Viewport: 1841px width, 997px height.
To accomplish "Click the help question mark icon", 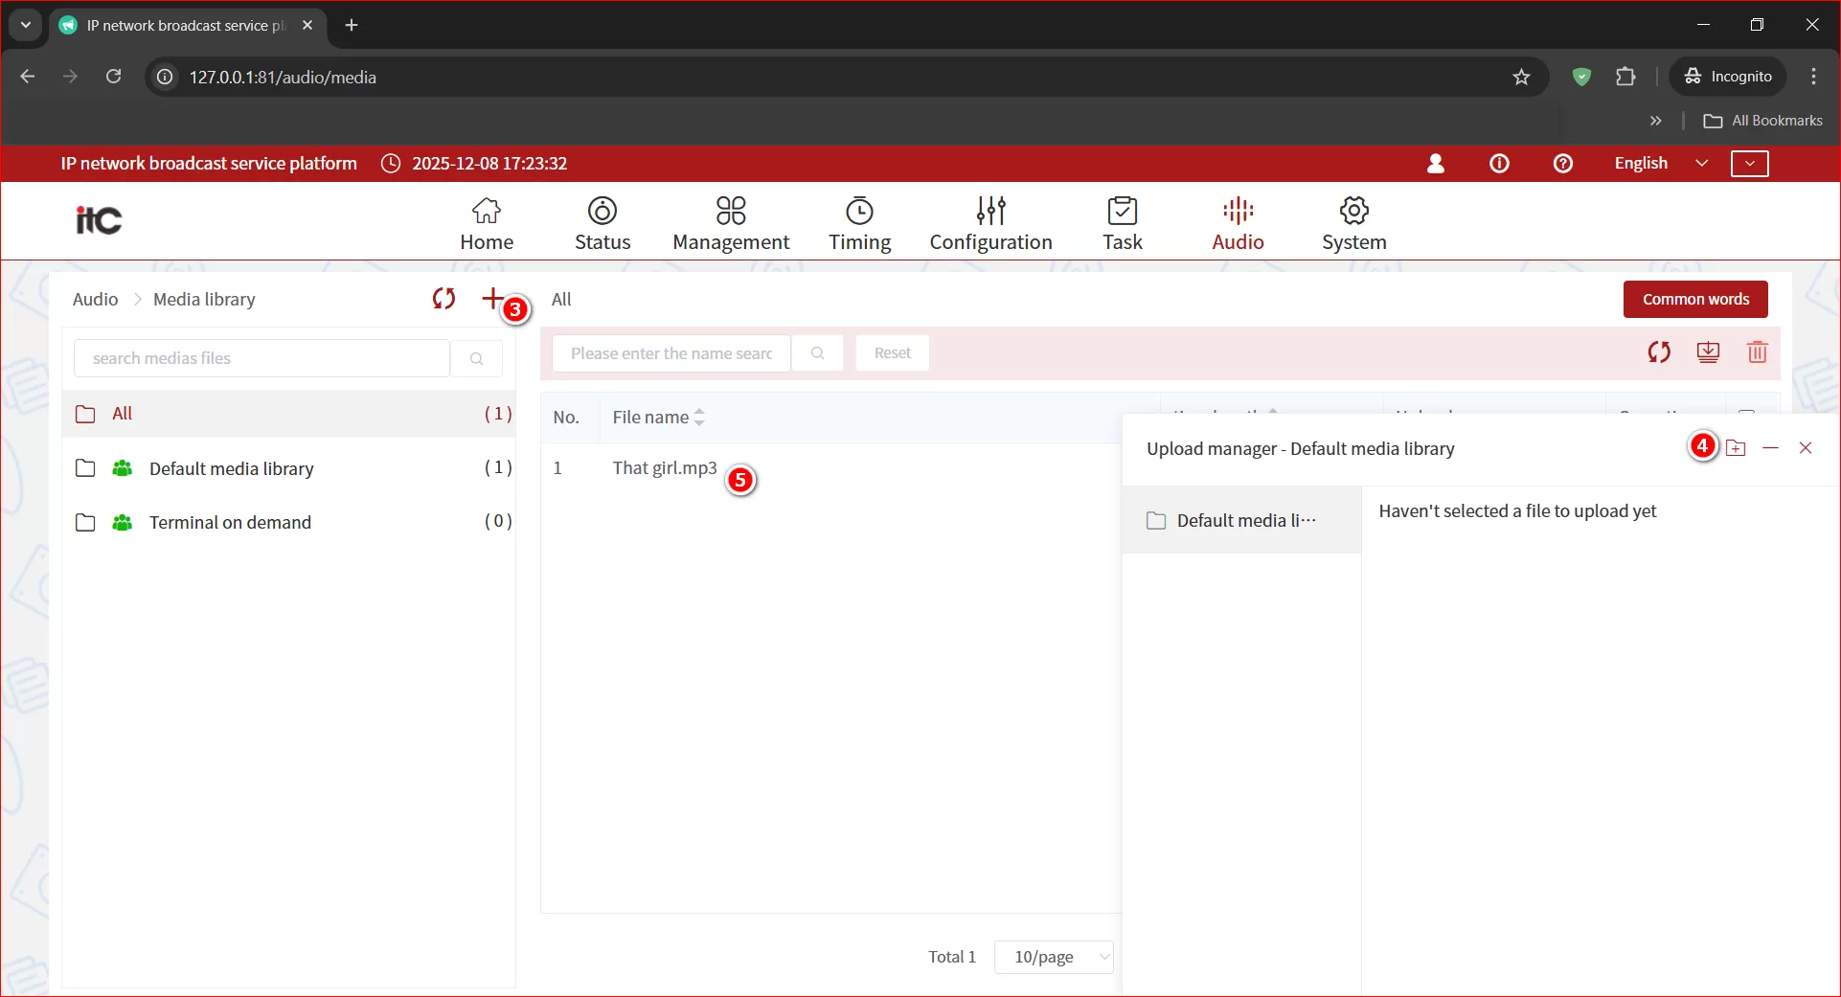I will tap(1562, 164).
